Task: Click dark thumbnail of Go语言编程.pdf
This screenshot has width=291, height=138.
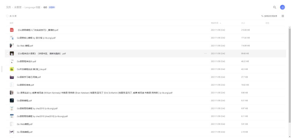Action: point(12,100)
